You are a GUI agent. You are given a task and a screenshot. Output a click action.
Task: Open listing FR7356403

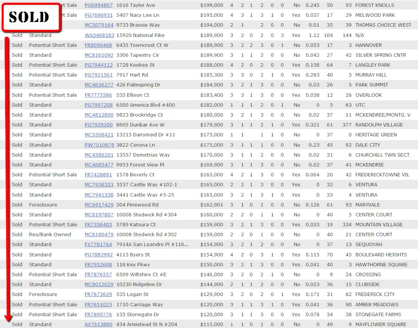(98, 225)
